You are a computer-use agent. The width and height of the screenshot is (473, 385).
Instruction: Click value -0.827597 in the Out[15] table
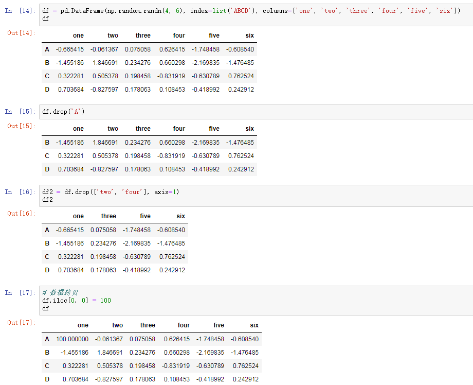point(104,169)
